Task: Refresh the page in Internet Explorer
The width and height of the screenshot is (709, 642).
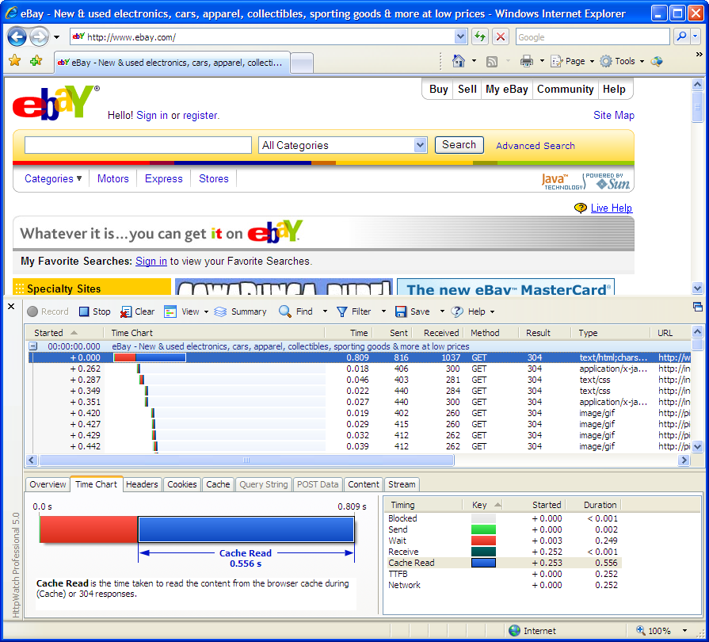Action: tap(480, 36)
